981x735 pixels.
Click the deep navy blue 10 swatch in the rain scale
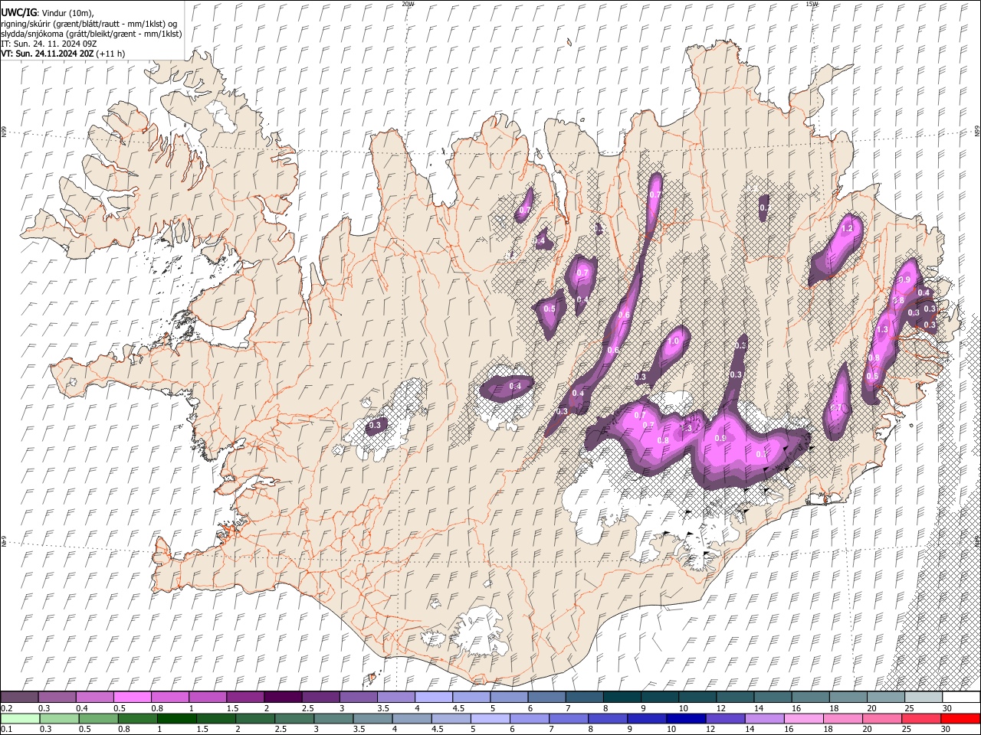pos(686,718)
